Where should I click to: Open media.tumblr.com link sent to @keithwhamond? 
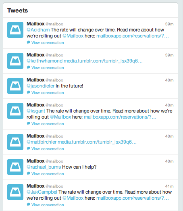click(x=103, y=61)
